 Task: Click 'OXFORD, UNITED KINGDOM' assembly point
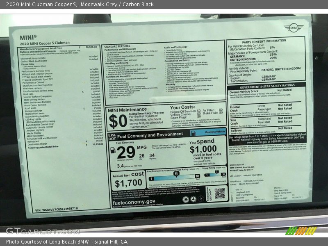[281, 69]
